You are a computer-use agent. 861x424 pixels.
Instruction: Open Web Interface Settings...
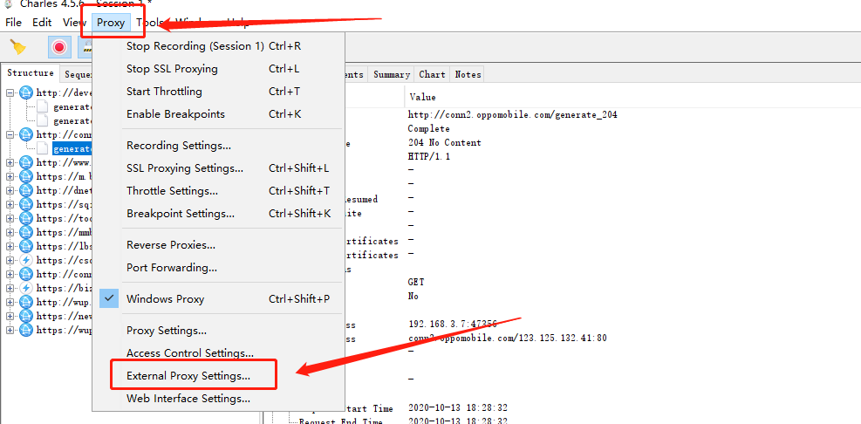pyautogui.click(x=219, y=398)
